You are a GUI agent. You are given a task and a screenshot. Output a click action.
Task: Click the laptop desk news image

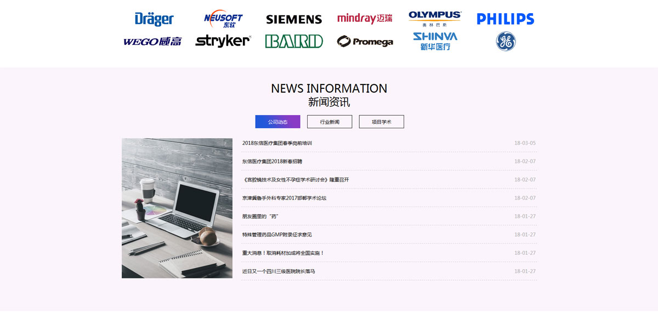tap(177, 208)
